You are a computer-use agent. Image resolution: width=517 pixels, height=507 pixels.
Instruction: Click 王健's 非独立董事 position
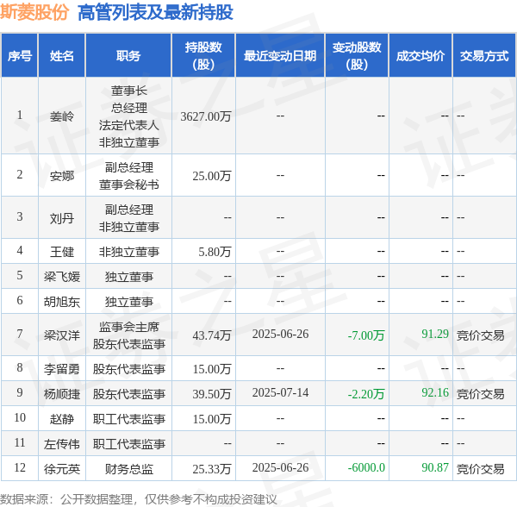tap(129, 252)
